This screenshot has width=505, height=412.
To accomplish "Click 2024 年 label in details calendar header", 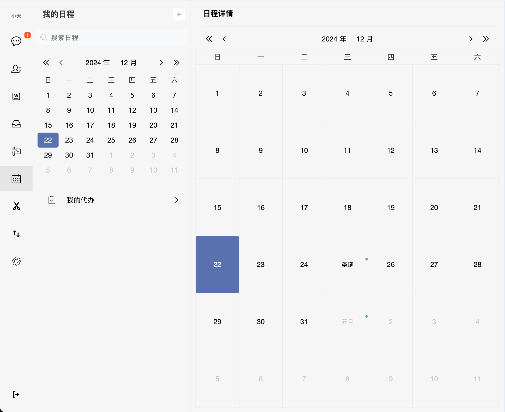I will coord(334,39).
